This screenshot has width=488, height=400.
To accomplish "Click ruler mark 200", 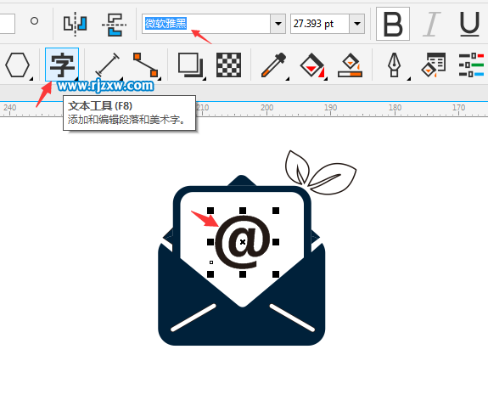I will tap(266, 108).
